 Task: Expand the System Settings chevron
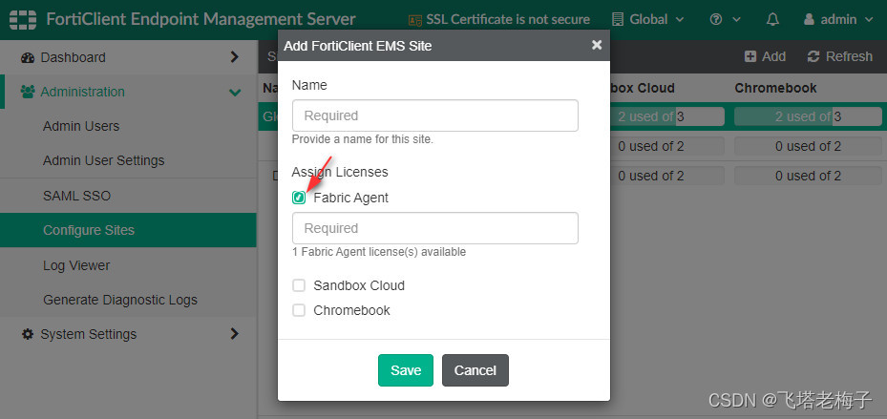coord(235,334)
